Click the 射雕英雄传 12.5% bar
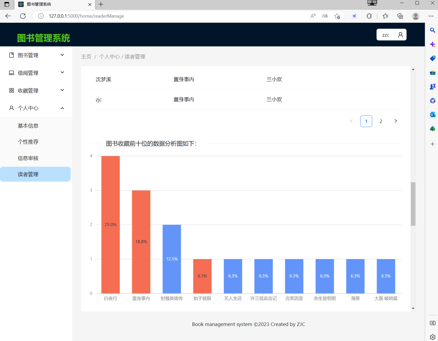Screen dimensions: 438x341 pos(172,259)
